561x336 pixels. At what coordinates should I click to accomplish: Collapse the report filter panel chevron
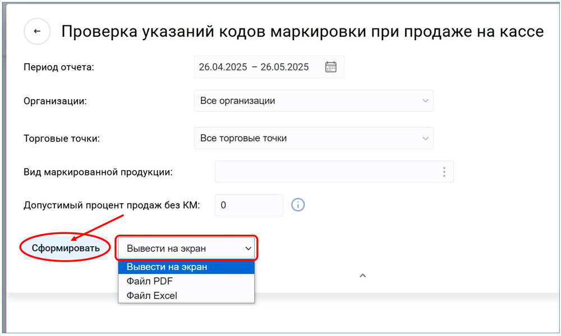pos(362,276)
